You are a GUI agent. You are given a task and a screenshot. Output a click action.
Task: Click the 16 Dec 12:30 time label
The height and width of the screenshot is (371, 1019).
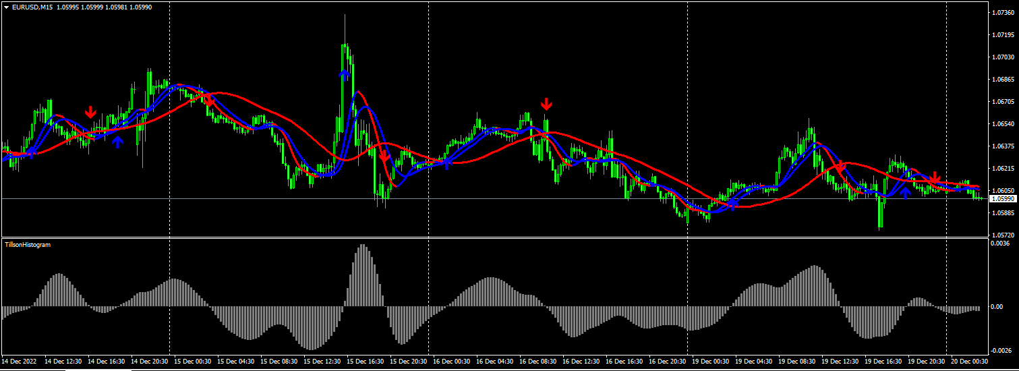(581, 362)
